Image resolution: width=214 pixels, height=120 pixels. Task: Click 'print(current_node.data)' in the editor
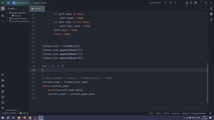pyautogui.click(x=66, y=90)
